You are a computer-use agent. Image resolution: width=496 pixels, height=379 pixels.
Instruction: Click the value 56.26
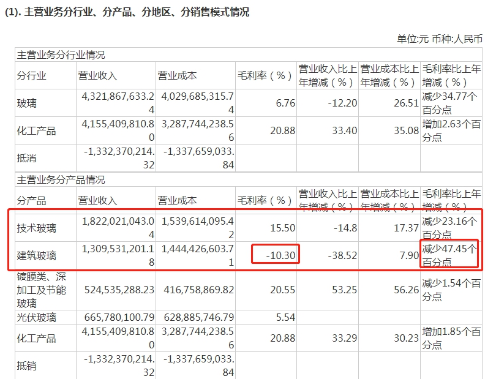[406, 290]
